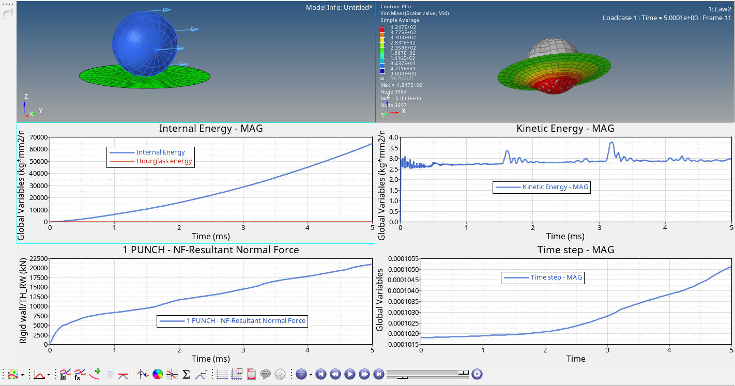Open the Build Plots panel icon
Viewport: 735px width, 386px height.
click(65, 374)
